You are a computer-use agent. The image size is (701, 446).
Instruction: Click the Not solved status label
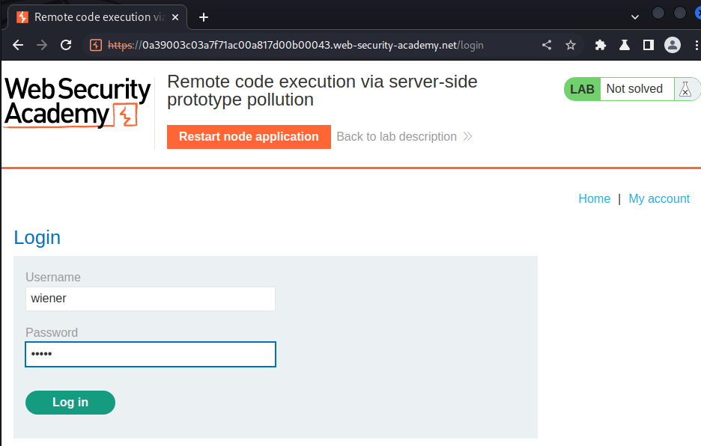point(634,89)
